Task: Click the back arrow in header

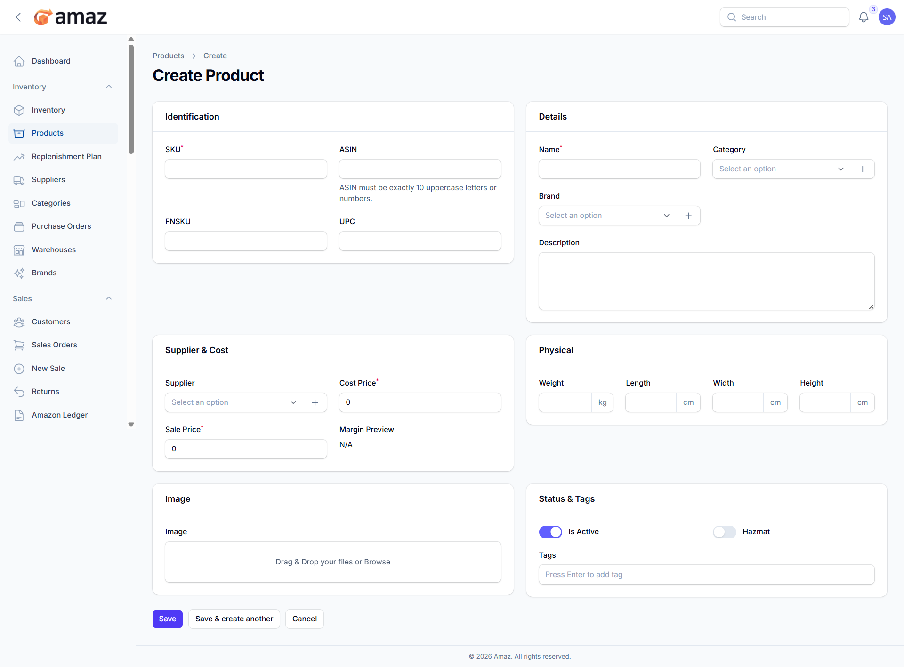Action: pos(18,17)
